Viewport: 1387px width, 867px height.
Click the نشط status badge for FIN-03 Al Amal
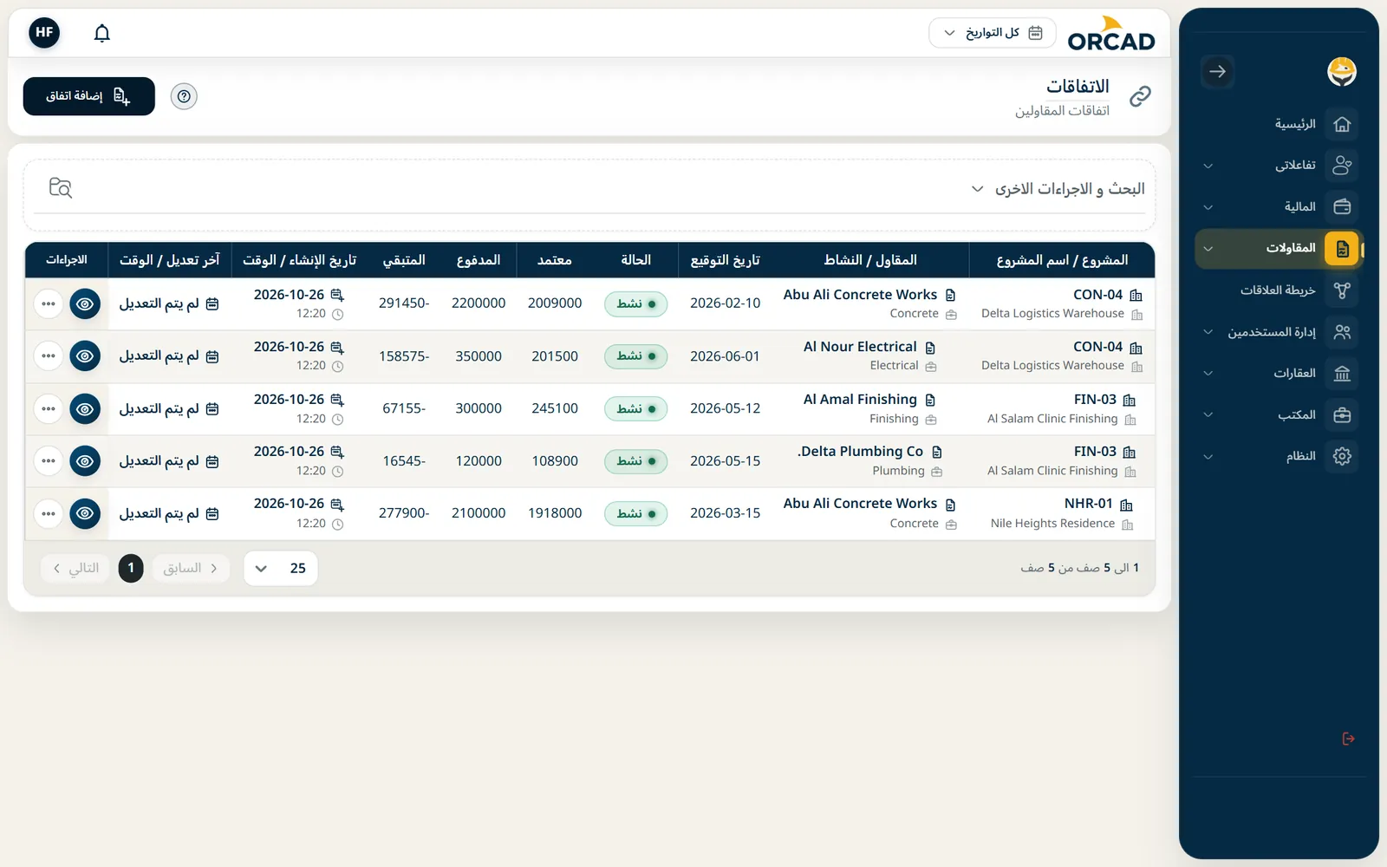[x=636, y=409]
